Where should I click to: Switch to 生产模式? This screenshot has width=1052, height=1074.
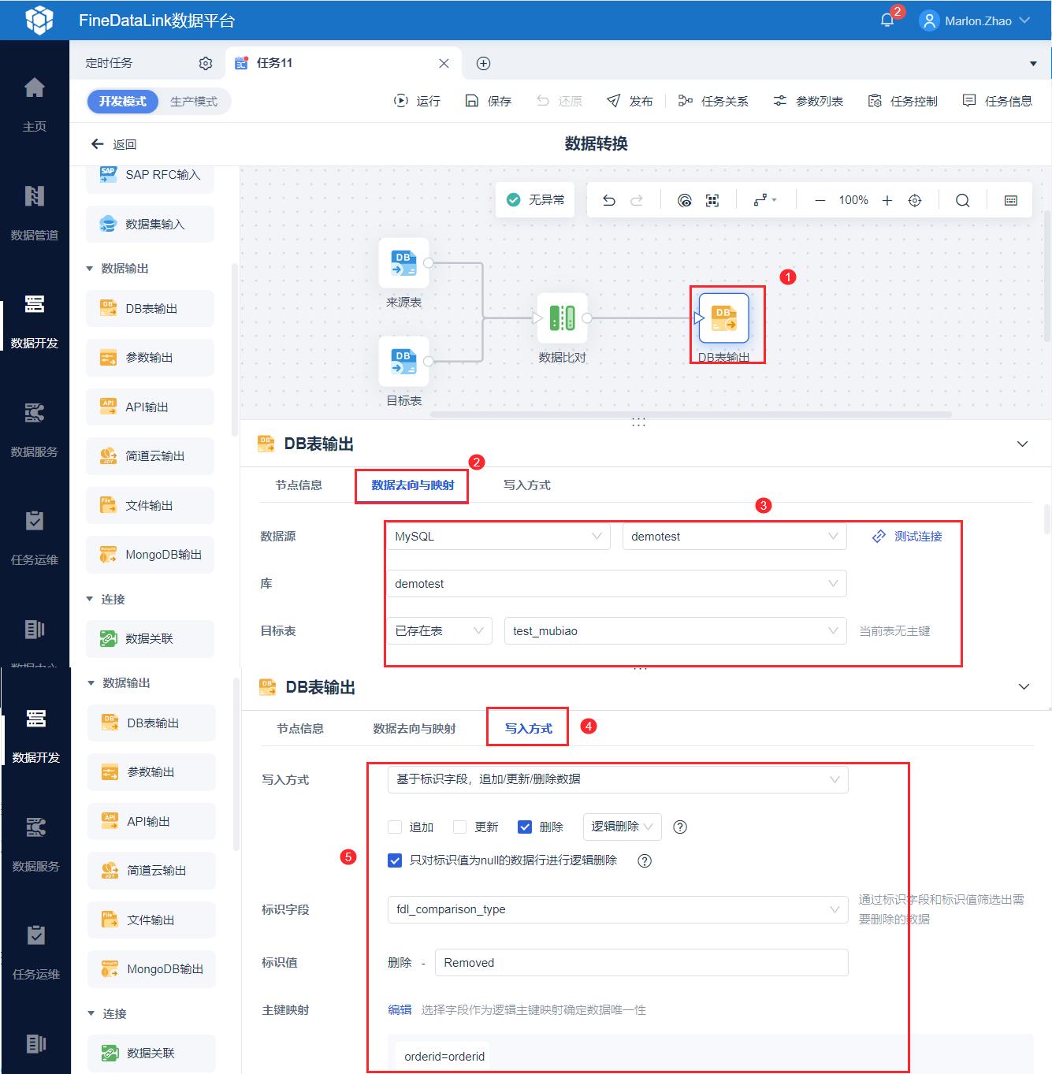[x=194, y=102]
